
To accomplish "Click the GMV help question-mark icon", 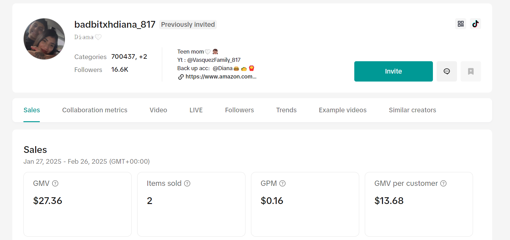I will pos(55,184).
